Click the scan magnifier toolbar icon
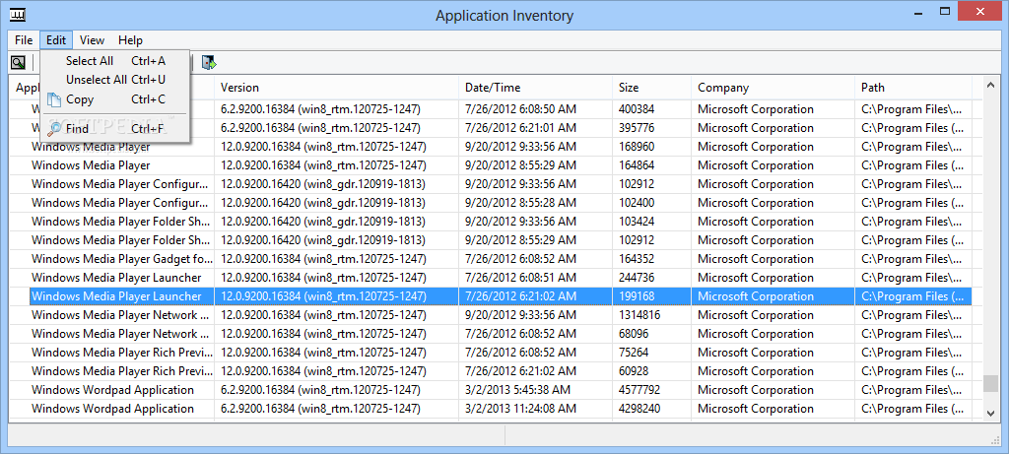This screenshot has width=1009, height=454. pyautogui.click(x=18, y=62)
